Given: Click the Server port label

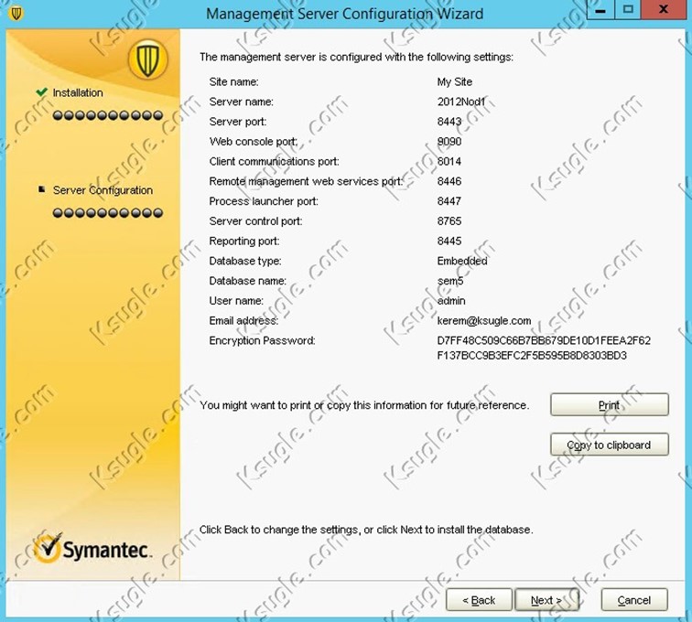Looking at the screenshot, I should (x=238, y=122).
